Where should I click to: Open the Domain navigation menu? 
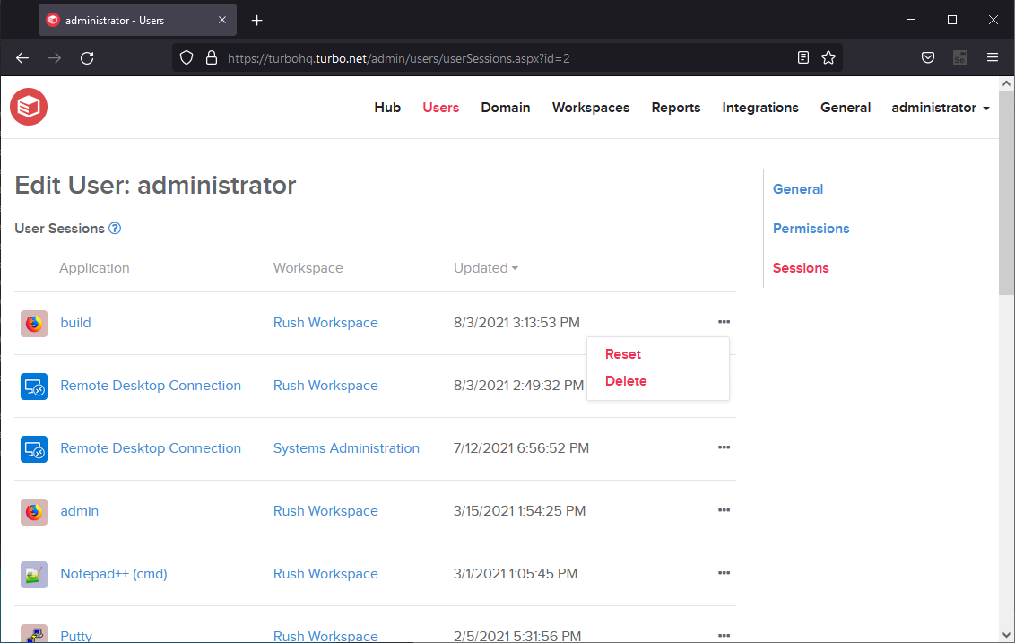click(506, 108)
